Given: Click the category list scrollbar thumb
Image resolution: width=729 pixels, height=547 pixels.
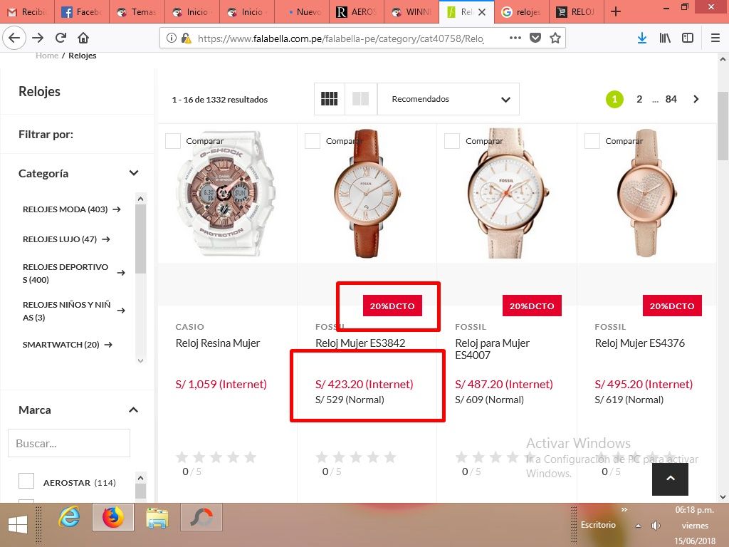Looking at the screenshot, I should click(140, 239).
